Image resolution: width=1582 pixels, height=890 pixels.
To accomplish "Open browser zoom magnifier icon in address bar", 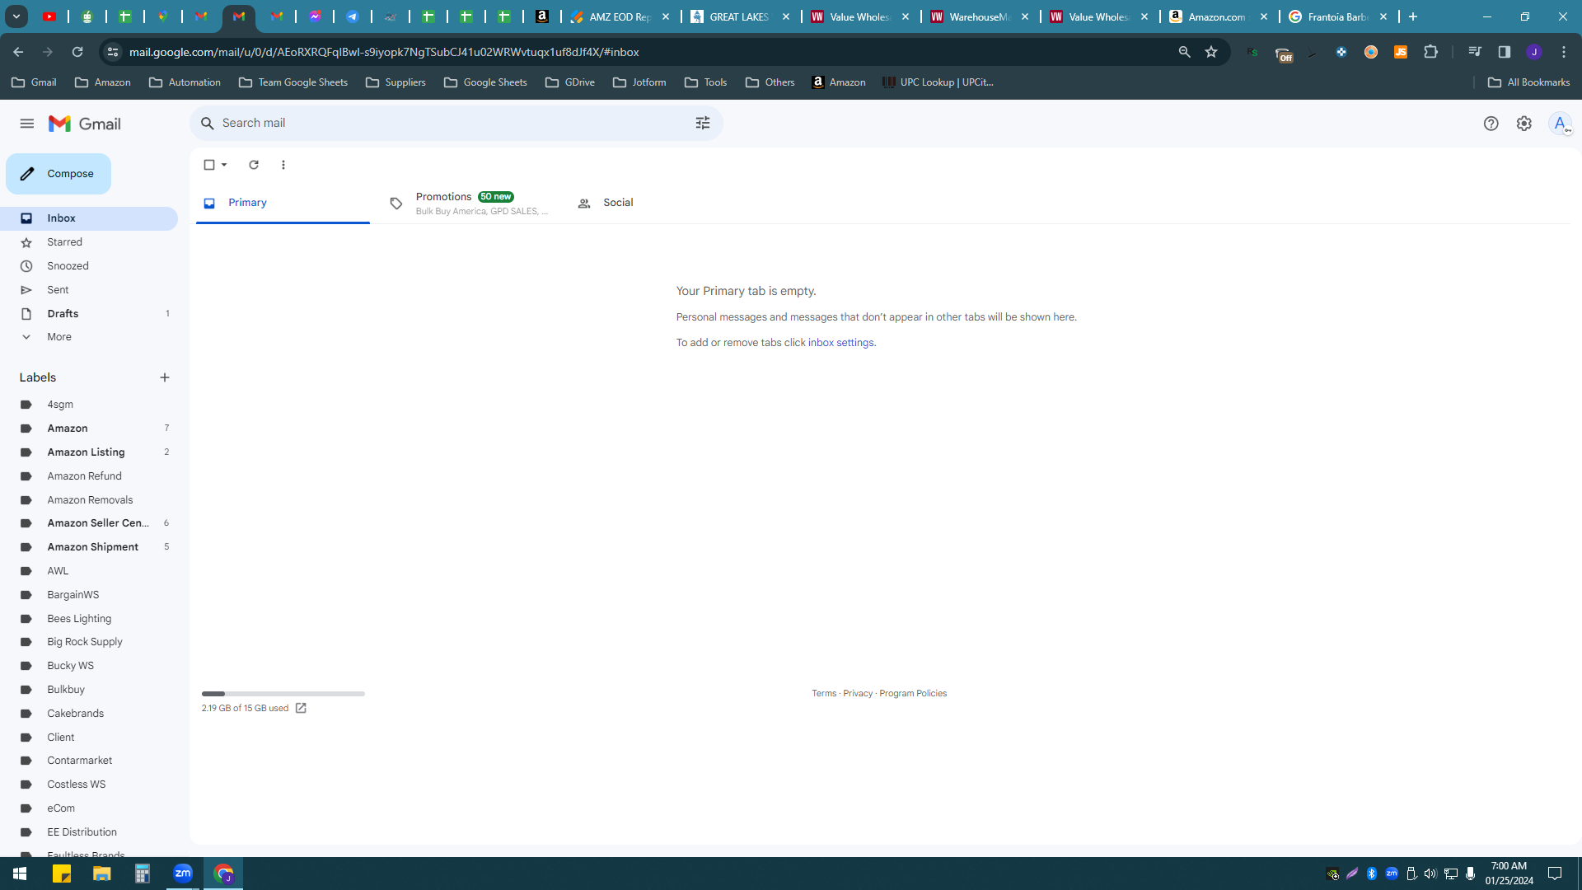I will (1185, 52).
